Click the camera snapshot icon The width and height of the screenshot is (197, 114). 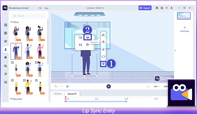point(149,87)
